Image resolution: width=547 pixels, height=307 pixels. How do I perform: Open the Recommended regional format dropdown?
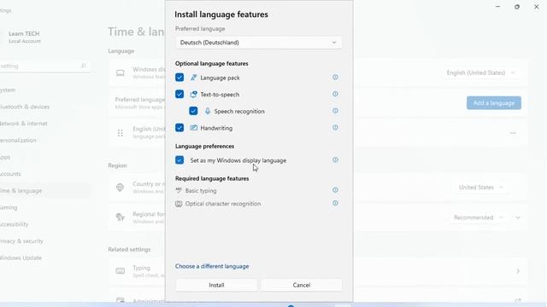(x=479, y=217)
